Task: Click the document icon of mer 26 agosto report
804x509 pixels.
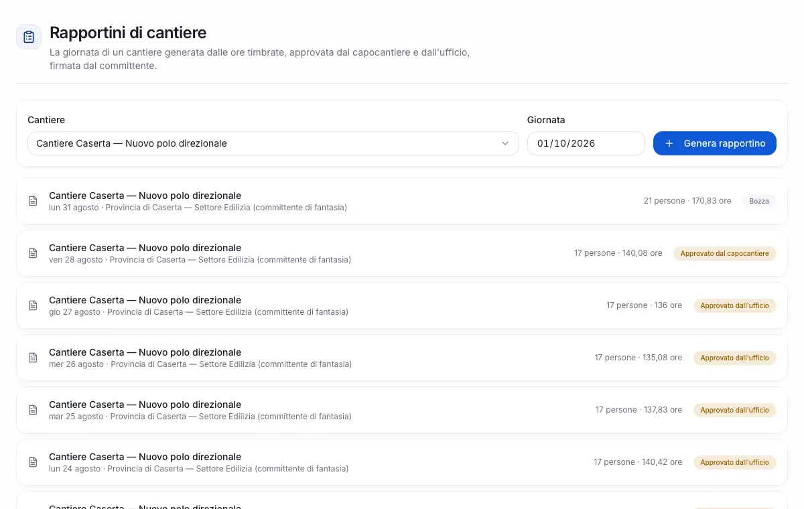Action: coord(33,358)
